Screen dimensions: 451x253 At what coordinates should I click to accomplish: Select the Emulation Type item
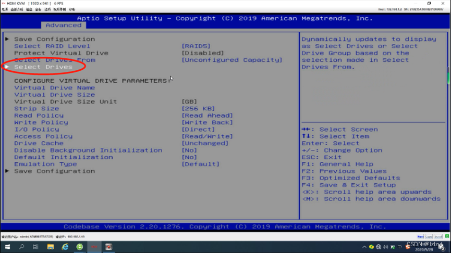pos(45,165)
